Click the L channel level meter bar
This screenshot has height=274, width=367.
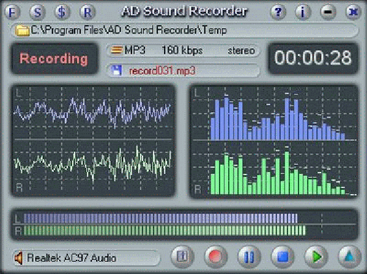[x=160, y=218]
